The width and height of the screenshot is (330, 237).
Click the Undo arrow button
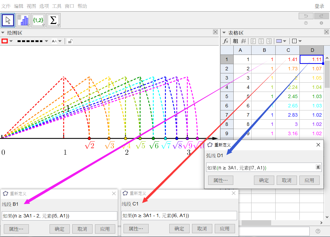(306, 16)
